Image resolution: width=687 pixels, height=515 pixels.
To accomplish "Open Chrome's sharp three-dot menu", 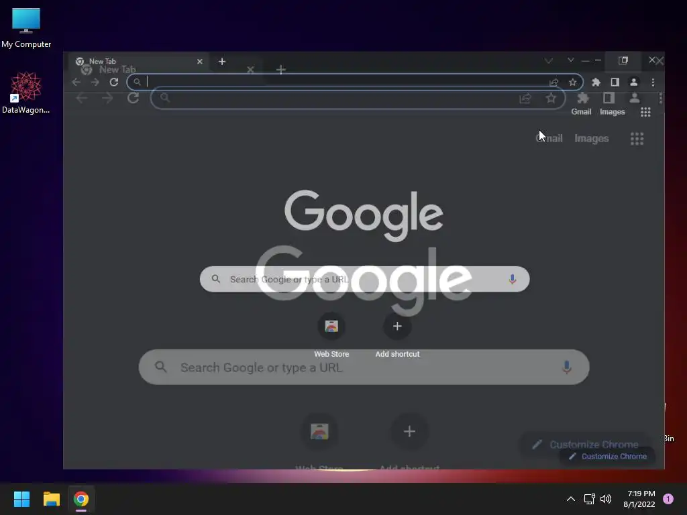I will tap(653, 82).
